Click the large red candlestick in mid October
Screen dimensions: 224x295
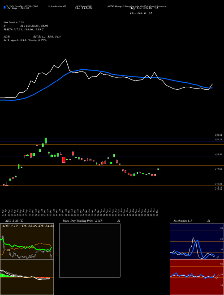pyautogui.click(x=64, y=160)
